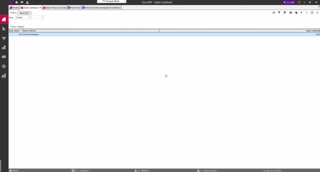Select the row Cliente Cashback
The width and height of the screenshot is (320, 172).
164,34
